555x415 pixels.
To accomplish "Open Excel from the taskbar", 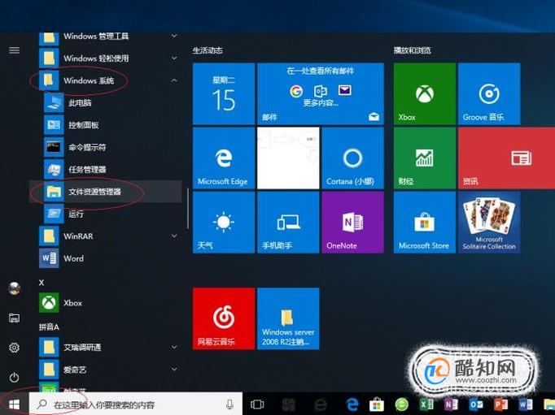I will click(x=426, y=404).
